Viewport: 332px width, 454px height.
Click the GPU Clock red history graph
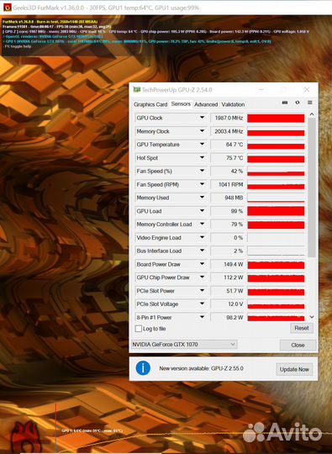(x=276, y=119)
